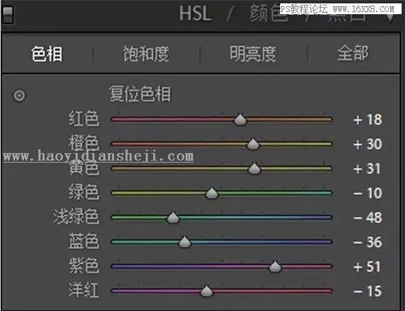
Task: Open the HSL mode in panel header
Action: click(x=195, y=13)
